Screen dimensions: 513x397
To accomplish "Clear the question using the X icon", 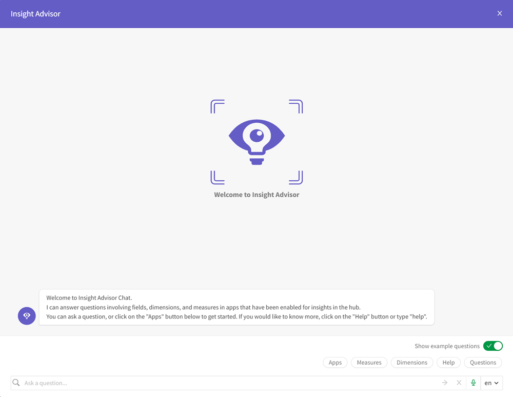I will (459, 383).
